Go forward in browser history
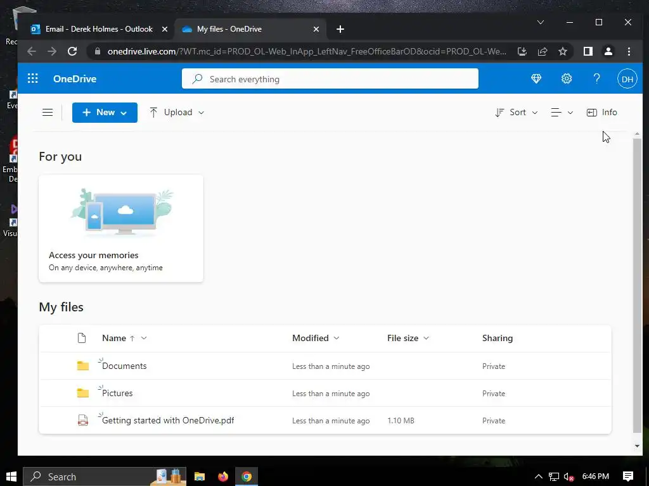The height and width of the screenshot is (486, 649). [x=52, y=51]
